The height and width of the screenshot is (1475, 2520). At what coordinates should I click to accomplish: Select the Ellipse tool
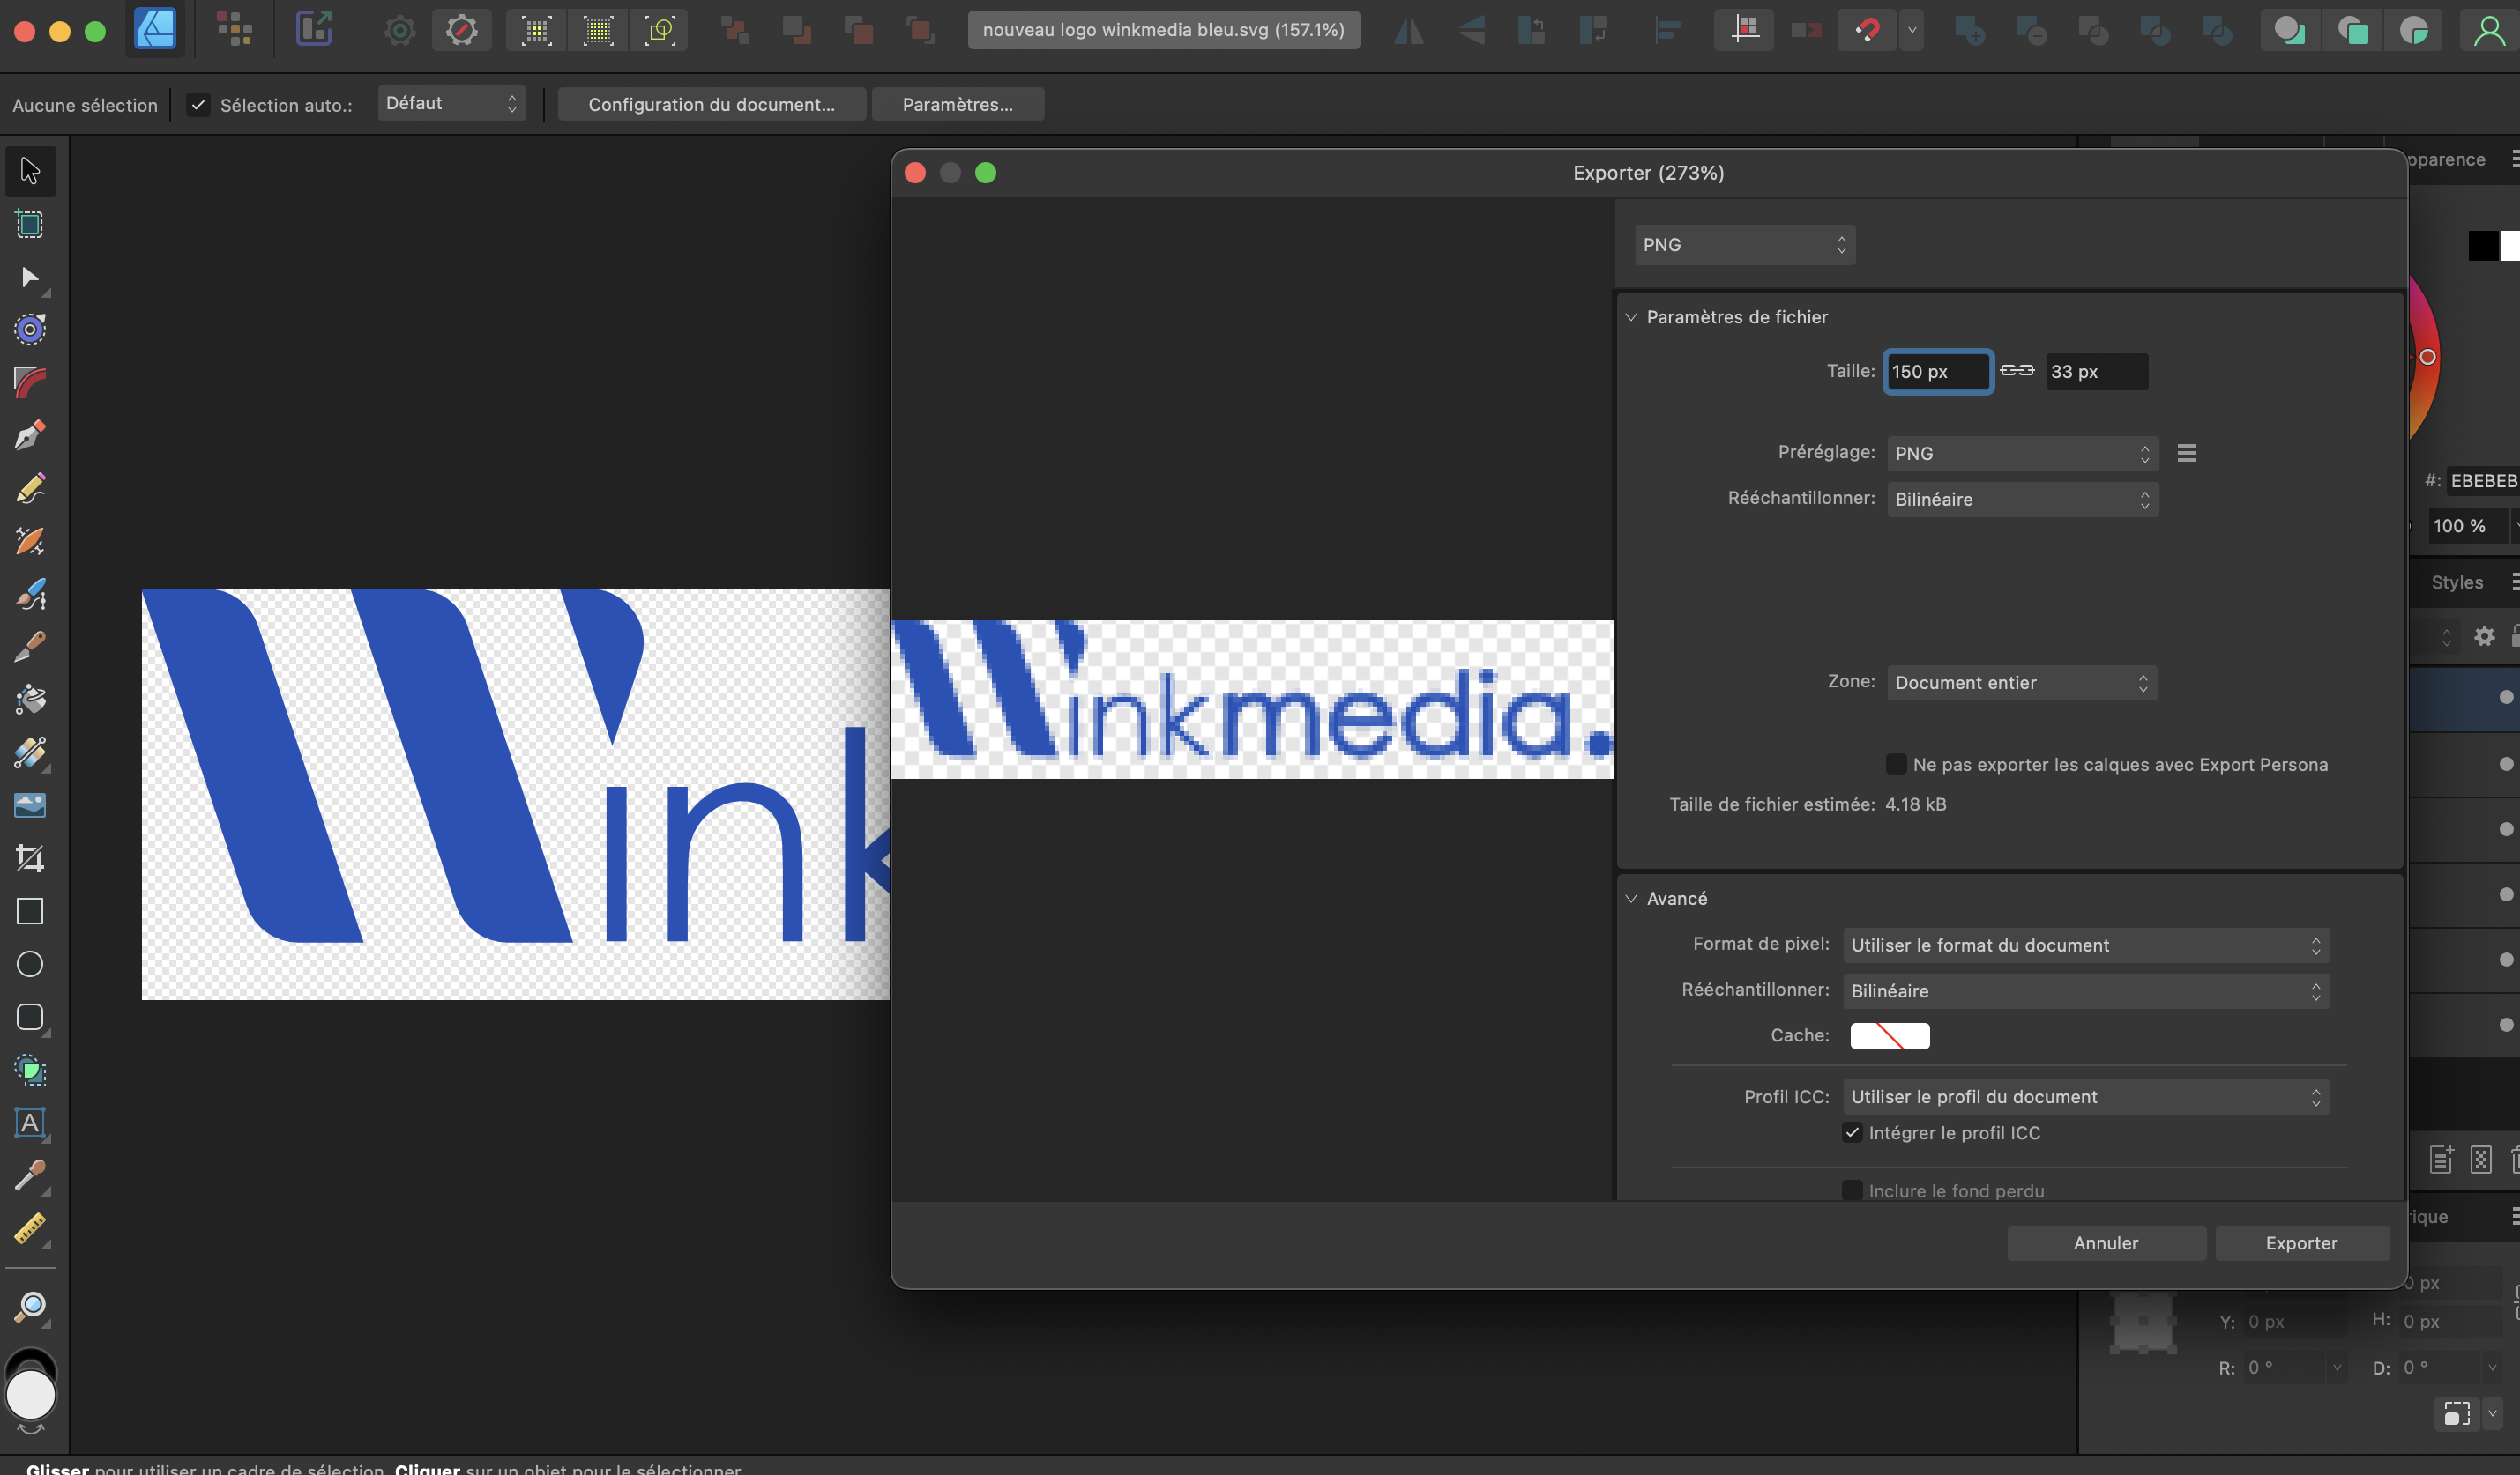[29, 963]
